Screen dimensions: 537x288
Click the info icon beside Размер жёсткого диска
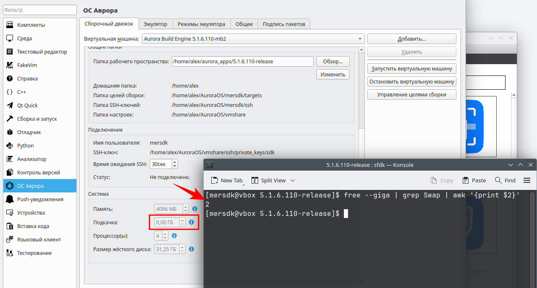pyautogui.click(x=191, y=249)
